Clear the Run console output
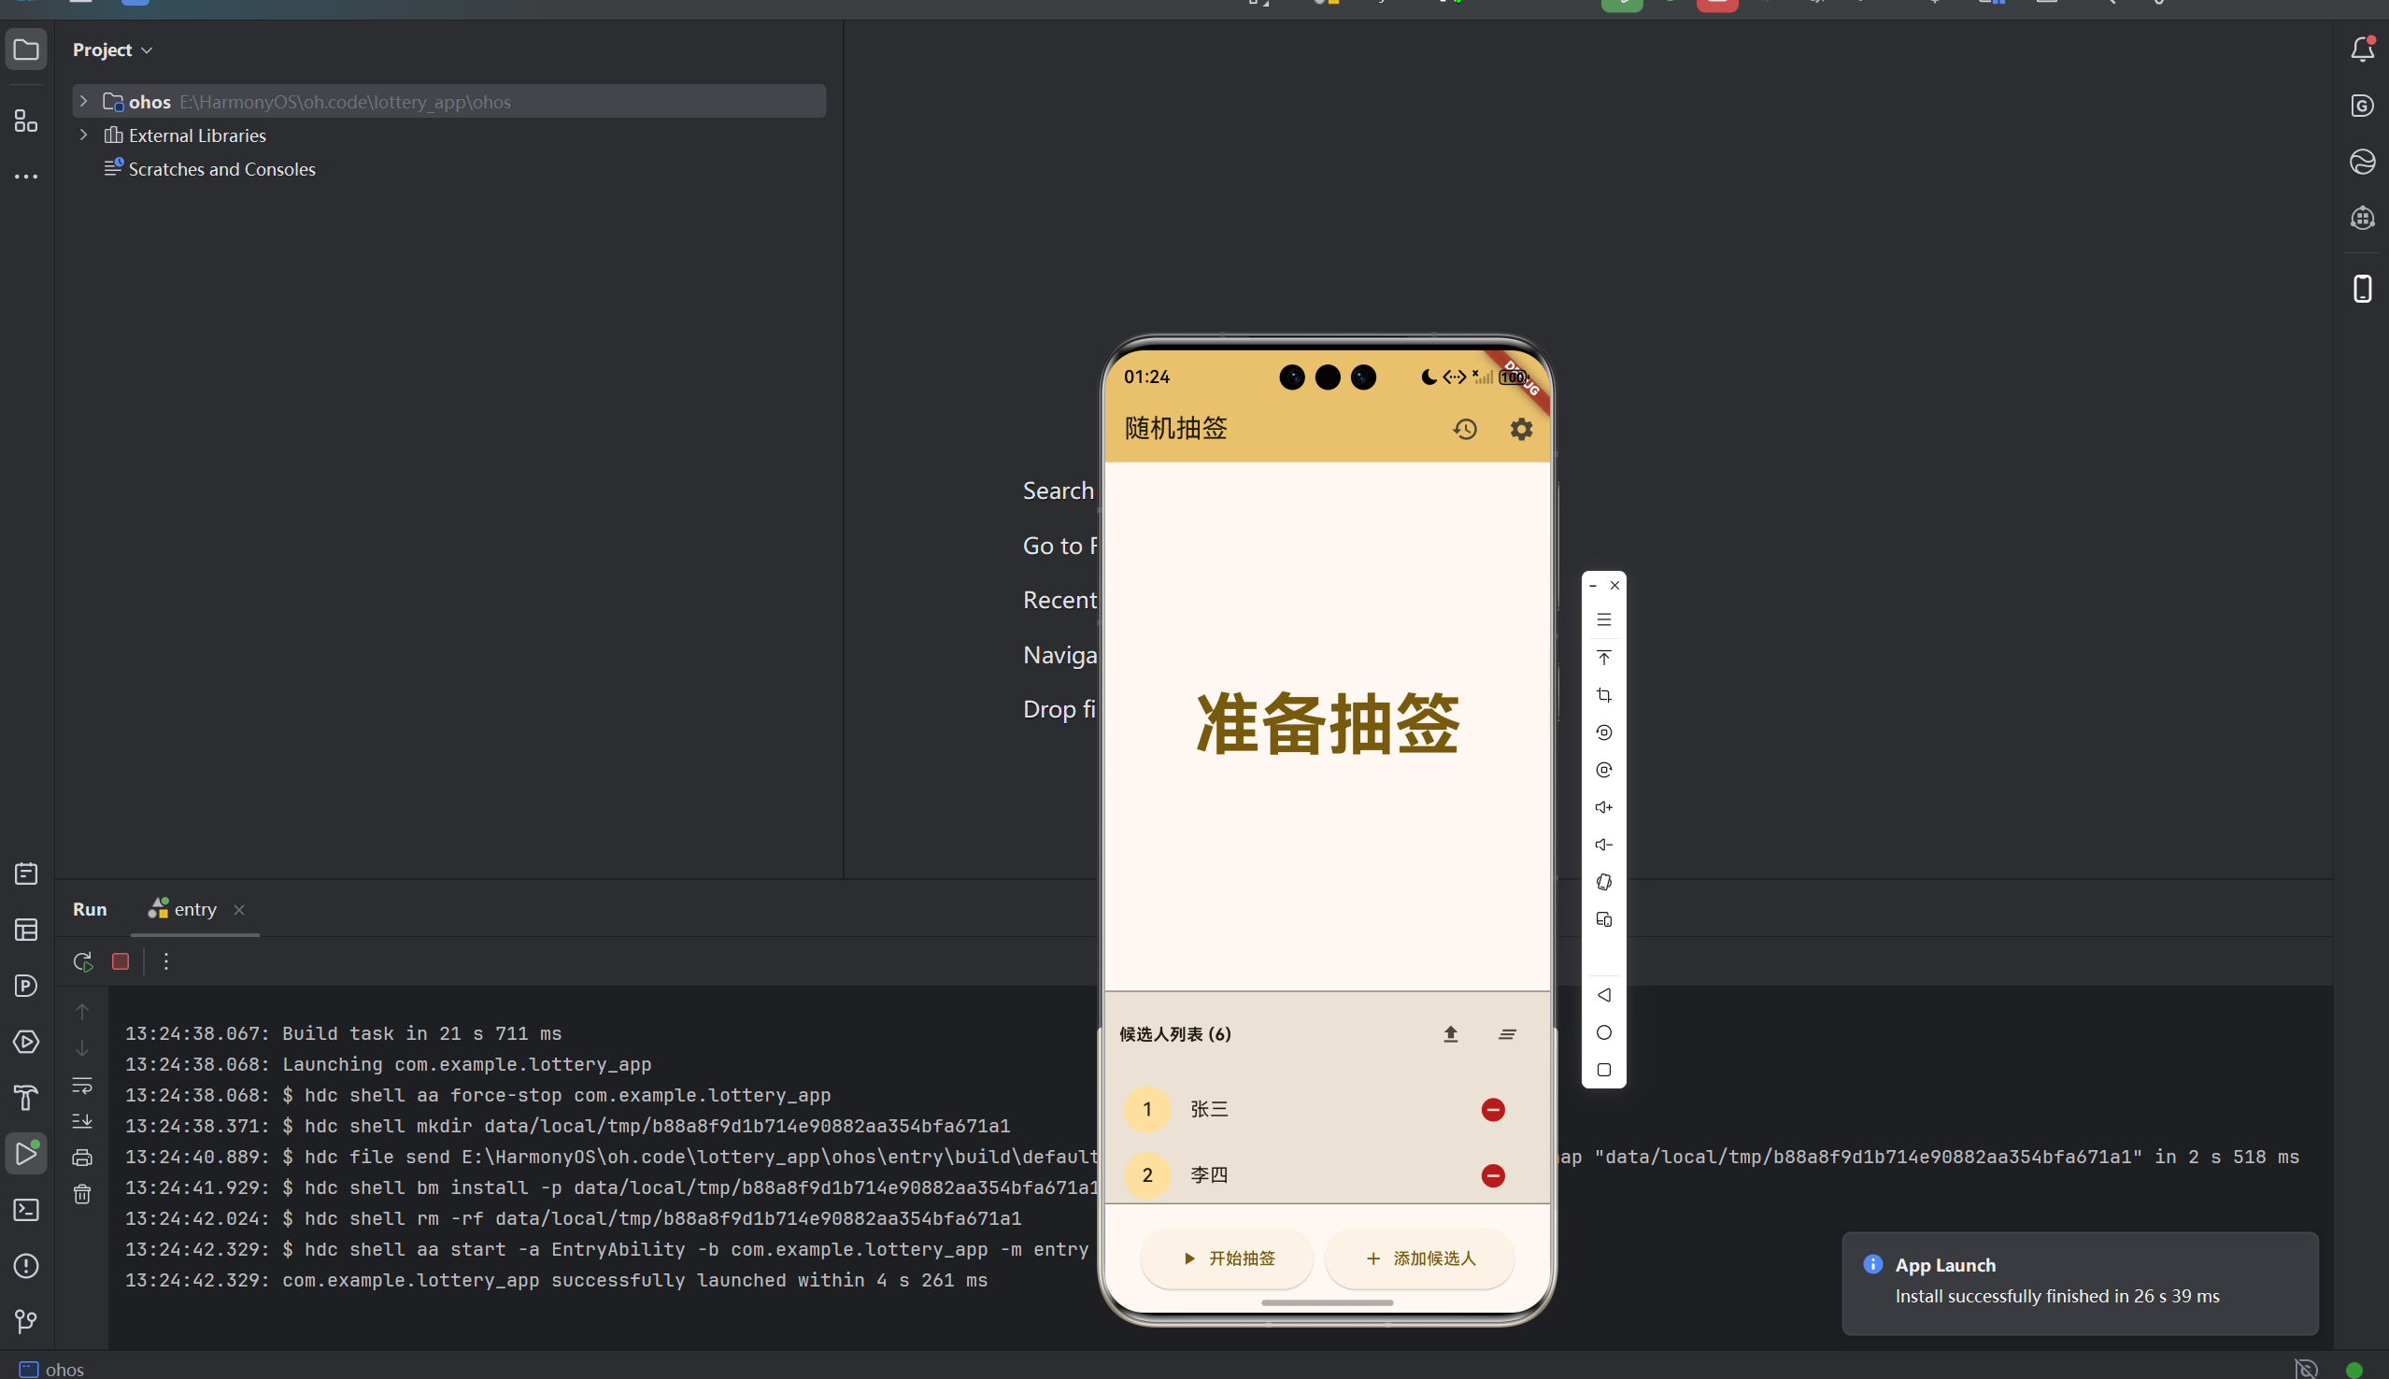The width and height of the screenshot is (2389, 1379). (x=82, y=1193)
